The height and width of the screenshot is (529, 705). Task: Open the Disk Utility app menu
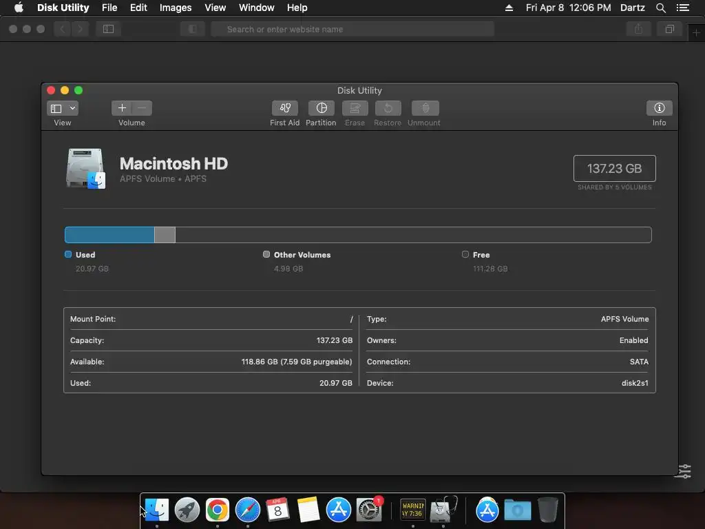click(x=63, y=8)
